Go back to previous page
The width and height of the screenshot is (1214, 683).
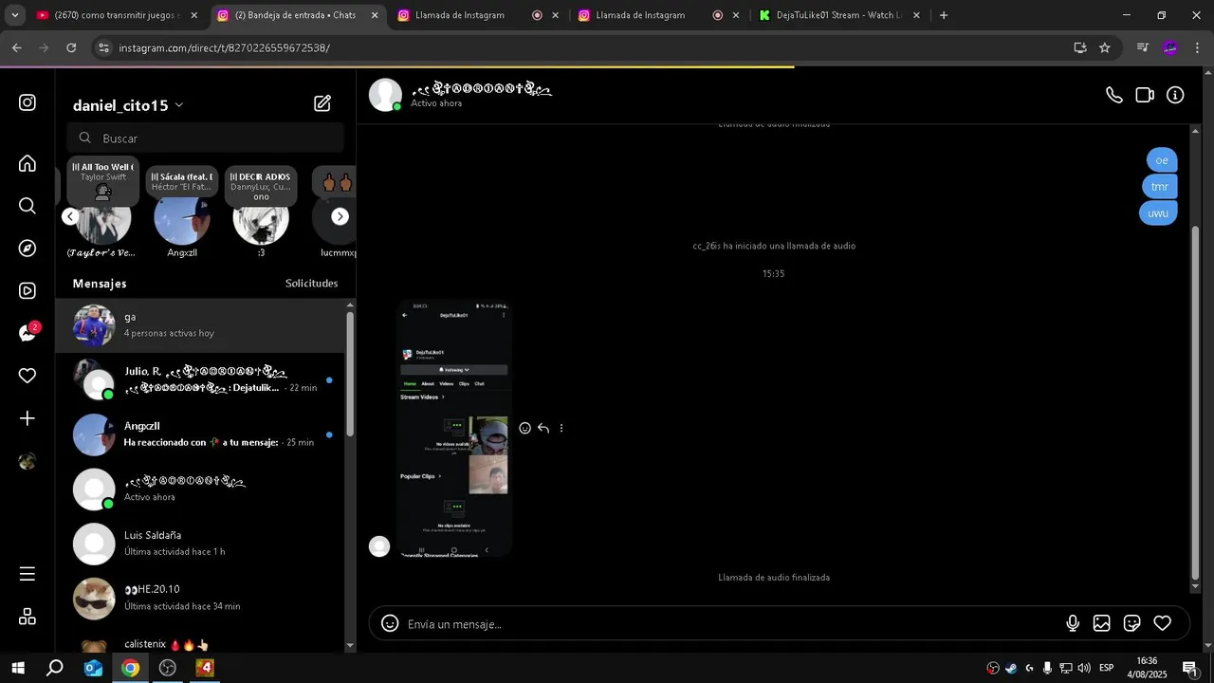coord(17,47)
